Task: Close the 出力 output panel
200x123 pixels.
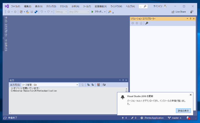Action: [126, 80]
